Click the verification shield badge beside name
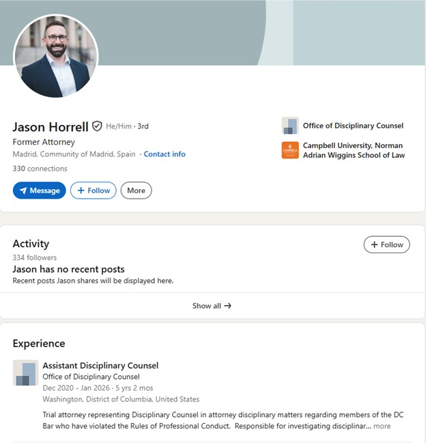 coord(97,126)
